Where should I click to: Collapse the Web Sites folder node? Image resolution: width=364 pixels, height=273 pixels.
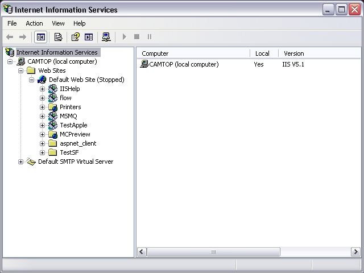click(21, 71)
